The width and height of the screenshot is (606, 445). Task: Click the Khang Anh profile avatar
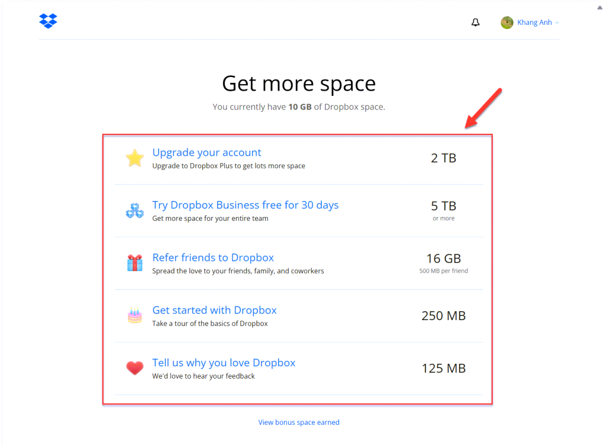507,23
